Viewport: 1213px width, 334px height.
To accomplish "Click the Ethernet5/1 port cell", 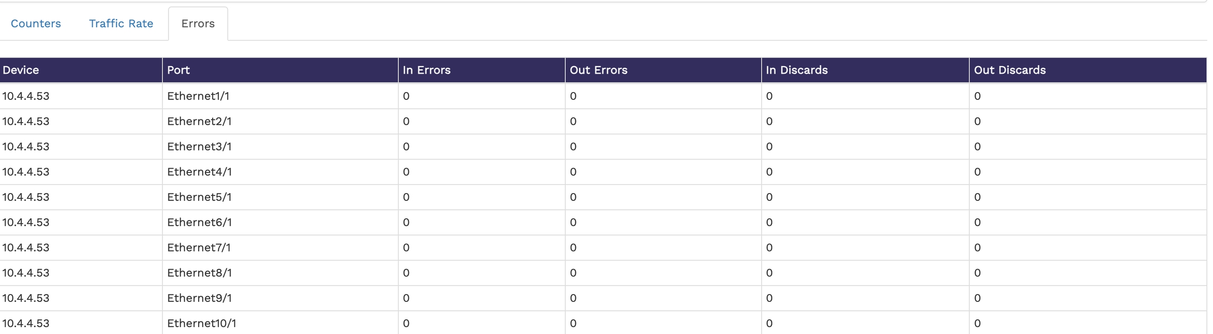I will 200,197.
